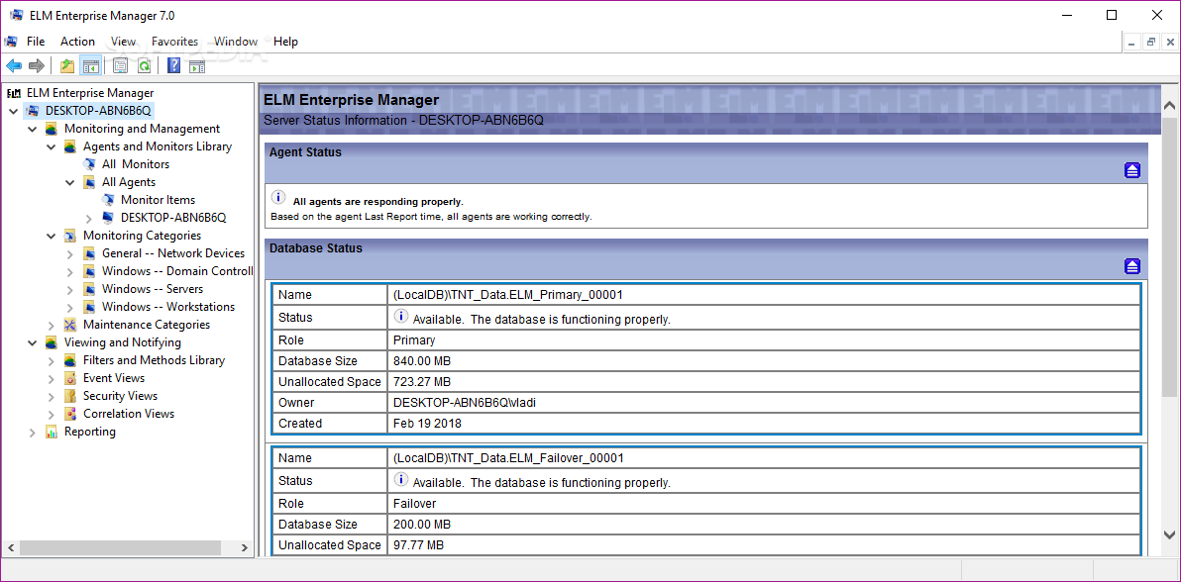
Task: Click Correlation Views tree icon
Action: point(70,414)
